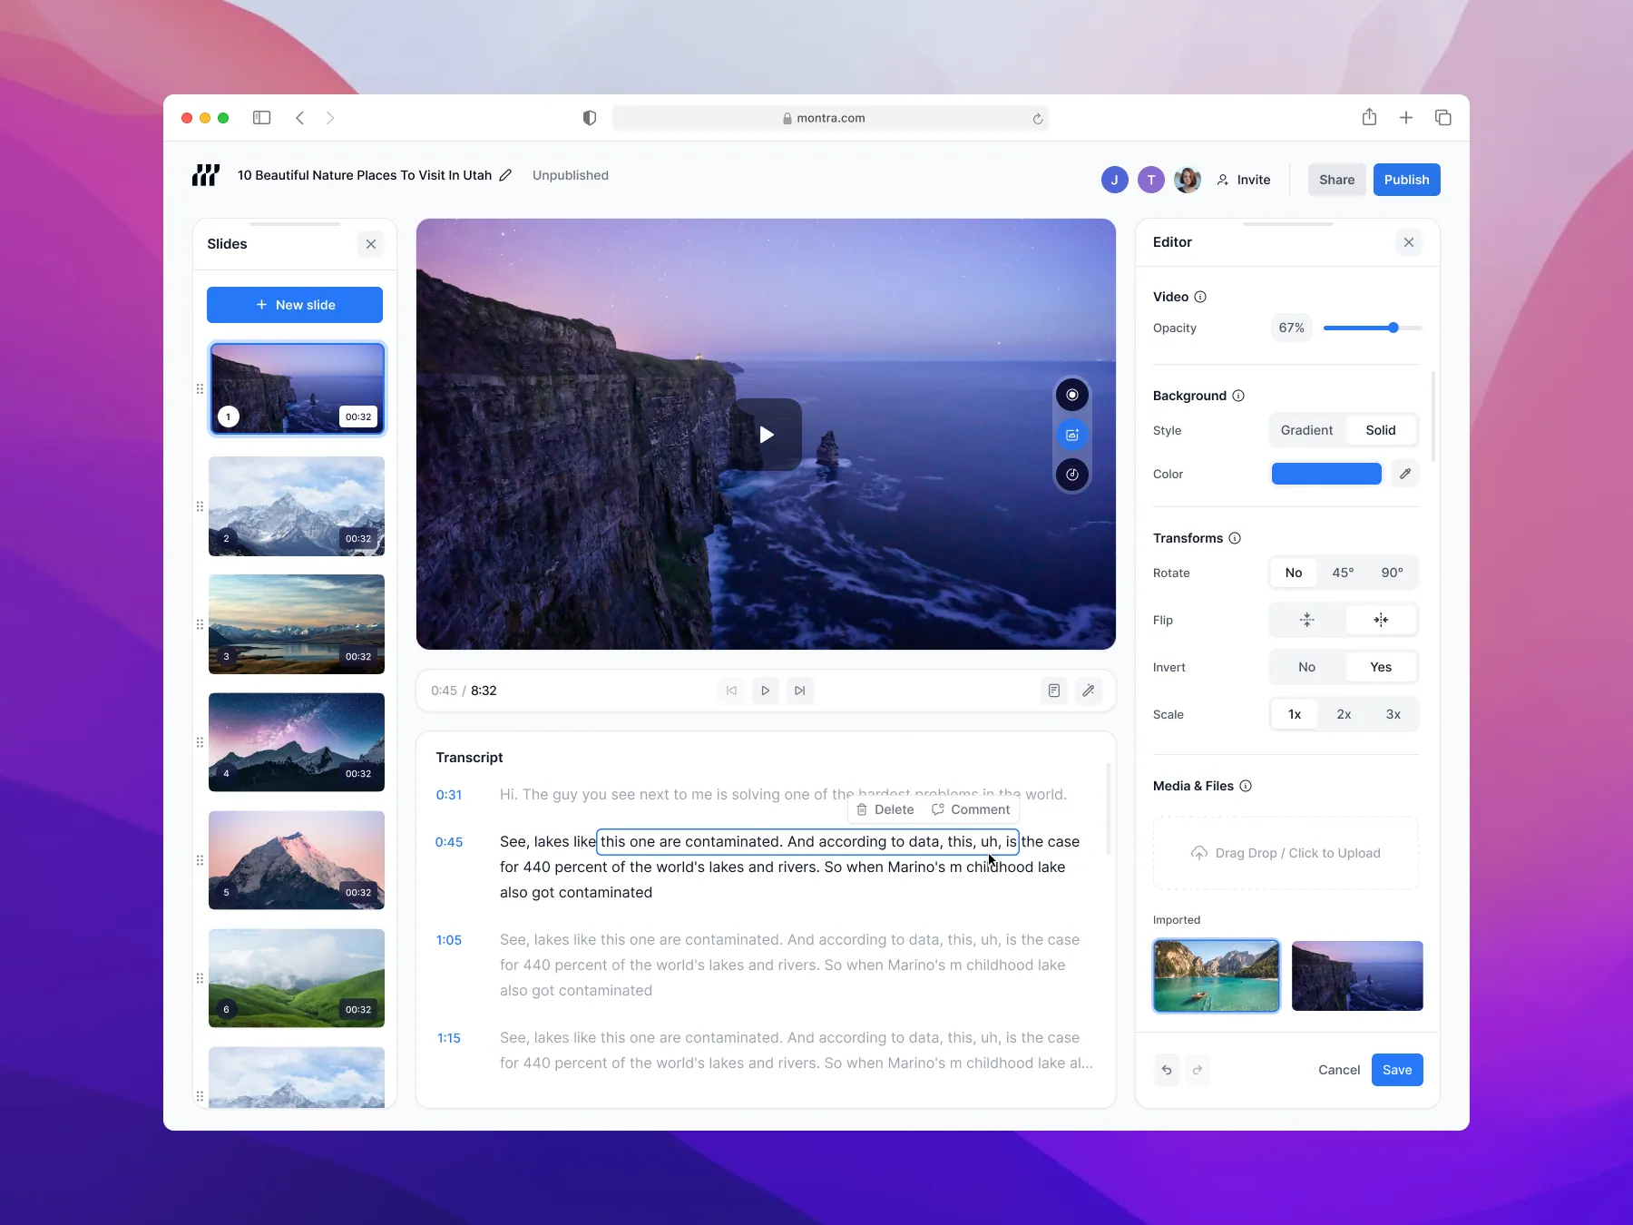Select slide 4 starry night thumbnail
This screenshot has height=1225, width=1633.
click(x=297, y=742)
